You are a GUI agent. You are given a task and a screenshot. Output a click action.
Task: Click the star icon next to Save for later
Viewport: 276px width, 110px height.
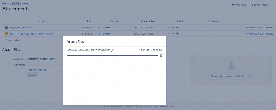(x=252, y=5)
